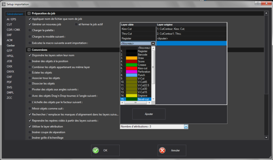Screen dimensions: 273x160
Task: Open the 'CDR / CMX' tab
Action: 13,30
